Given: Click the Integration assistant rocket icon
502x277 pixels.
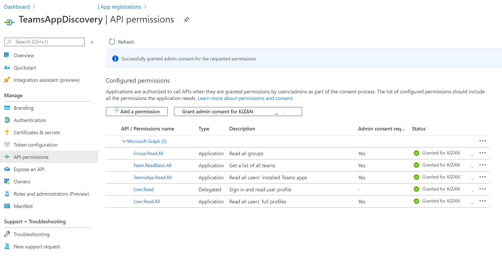Looking at the screenshot, I should [7, 80].
